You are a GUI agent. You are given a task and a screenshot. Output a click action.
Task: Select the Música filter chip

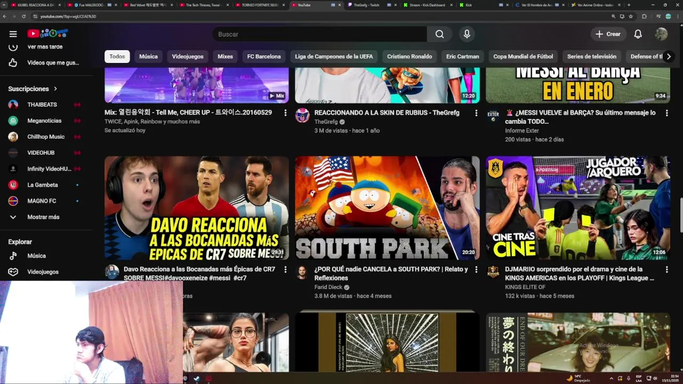coord(148,57)
